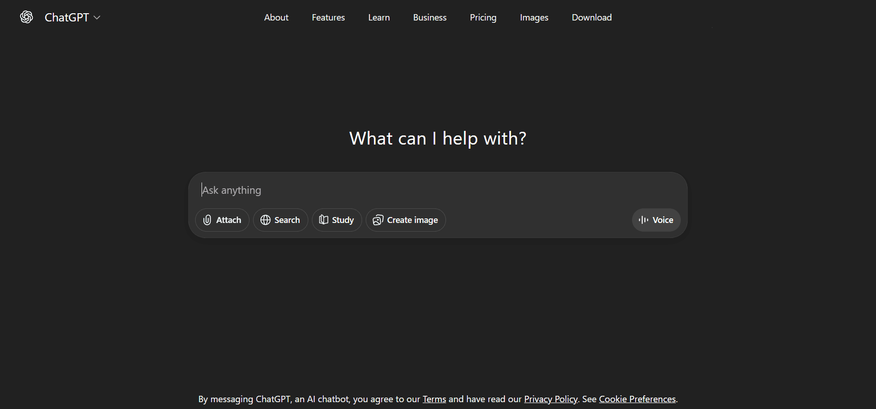The width and height of the screenshot is (876, 409).
Task: Go to the Learn navigation item
Action: (379, 17)
